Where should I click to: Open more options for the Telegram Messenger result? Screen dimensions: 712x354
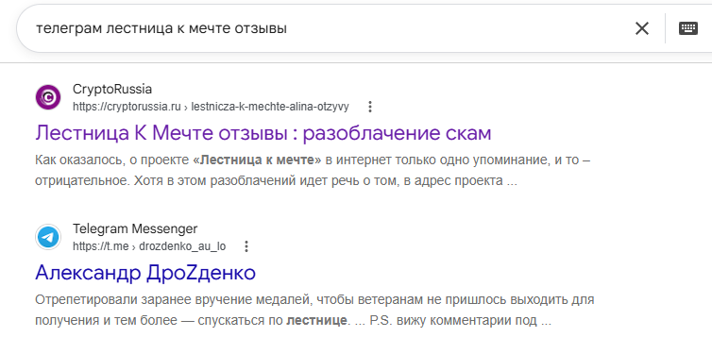coord(246,246)
